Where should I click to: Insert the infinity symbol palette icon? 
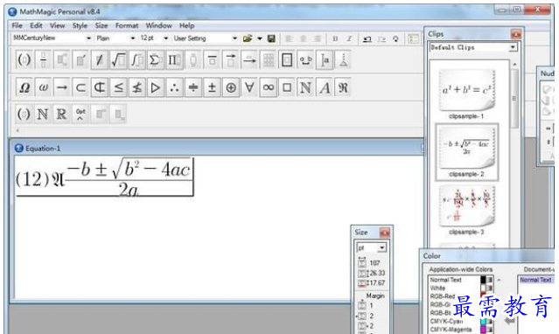coord(268,87)
